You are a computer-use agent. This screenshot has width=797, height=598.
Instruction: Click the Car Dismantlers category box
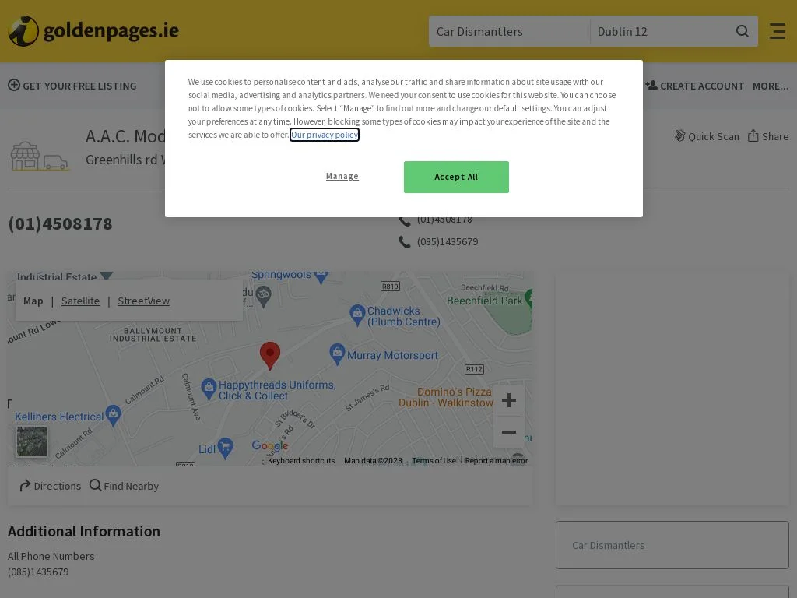(672, 545)
